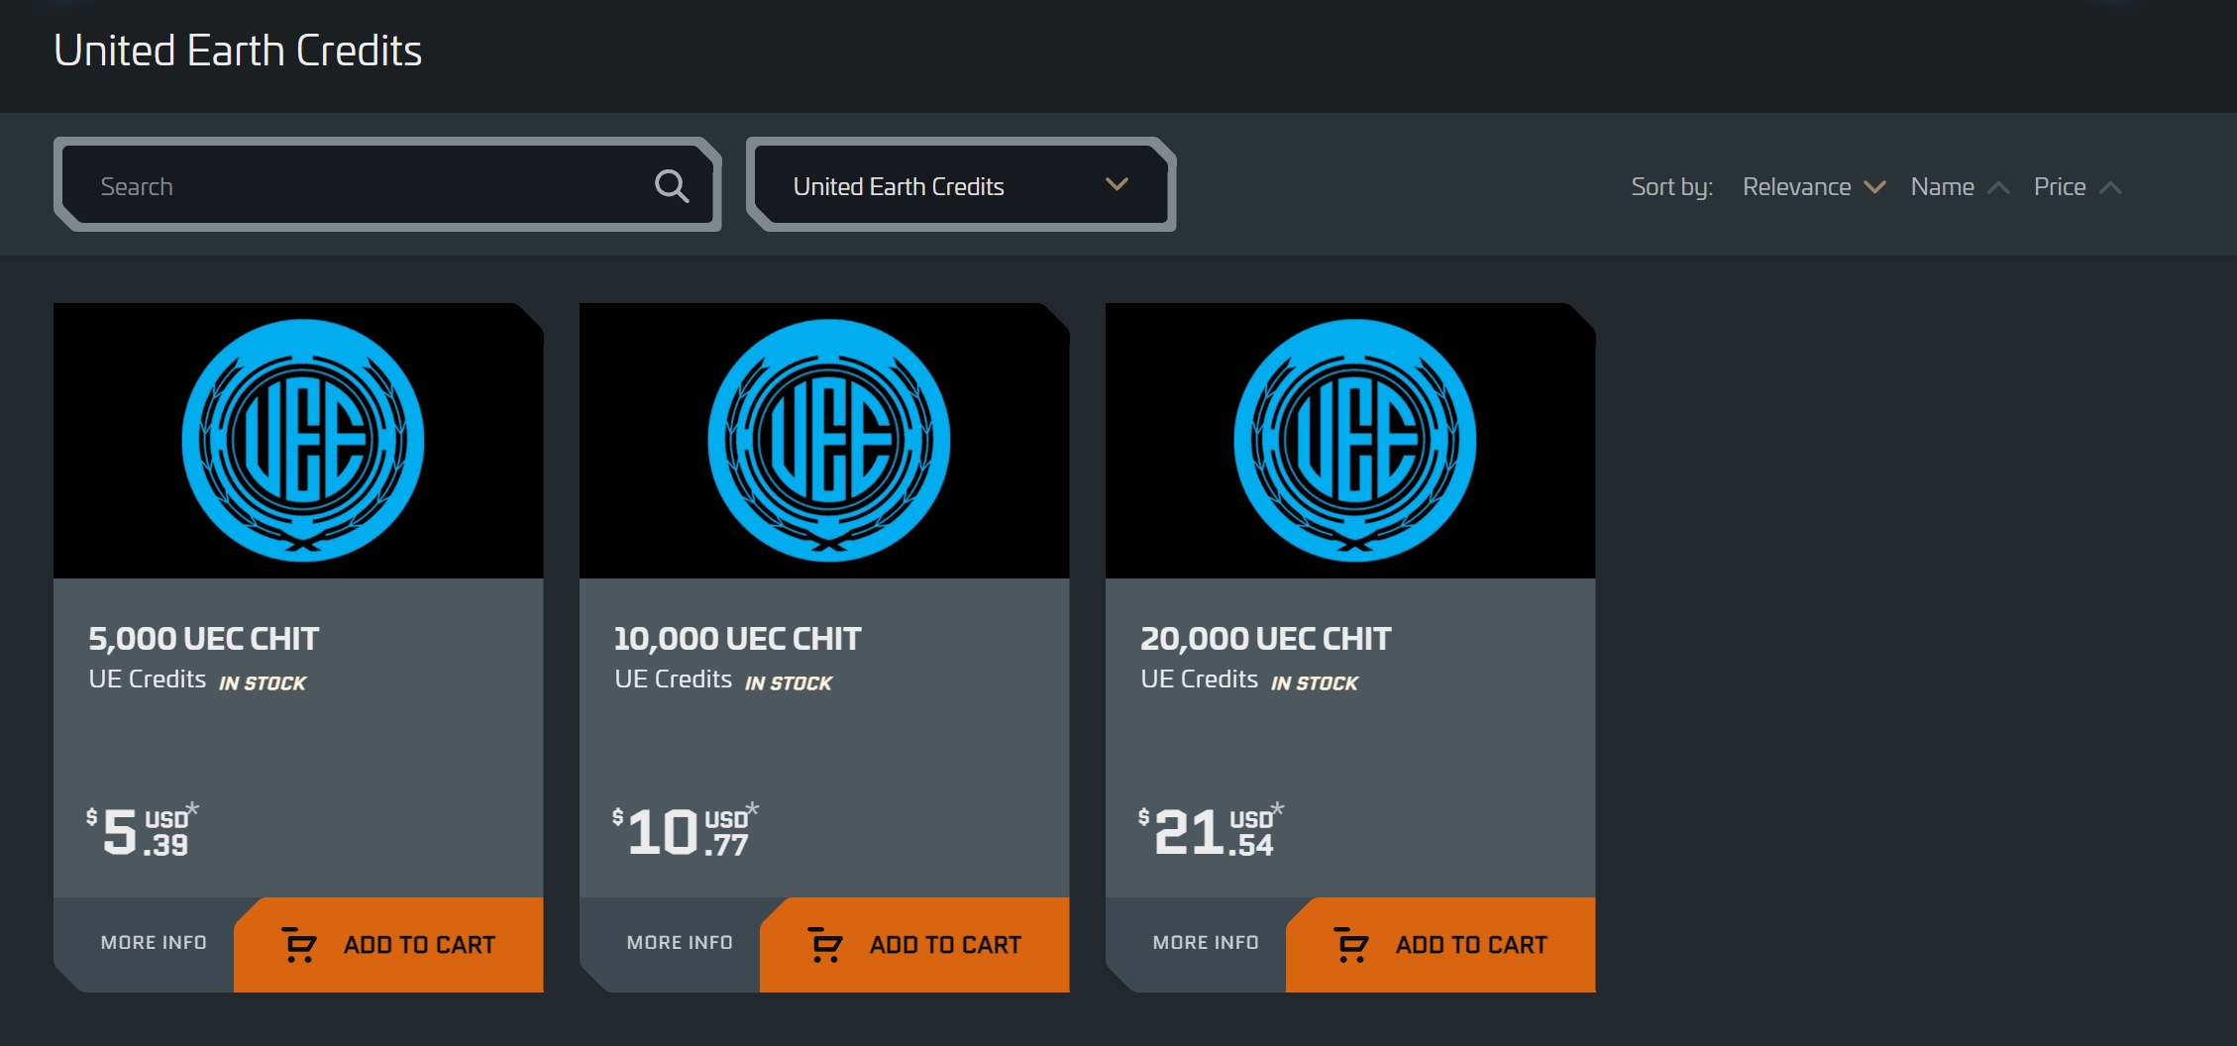This screenshot has height=1046, width=2237.
Task: Open More Info for 10,000 UEC Chit
Action: [x=680, y=943]
